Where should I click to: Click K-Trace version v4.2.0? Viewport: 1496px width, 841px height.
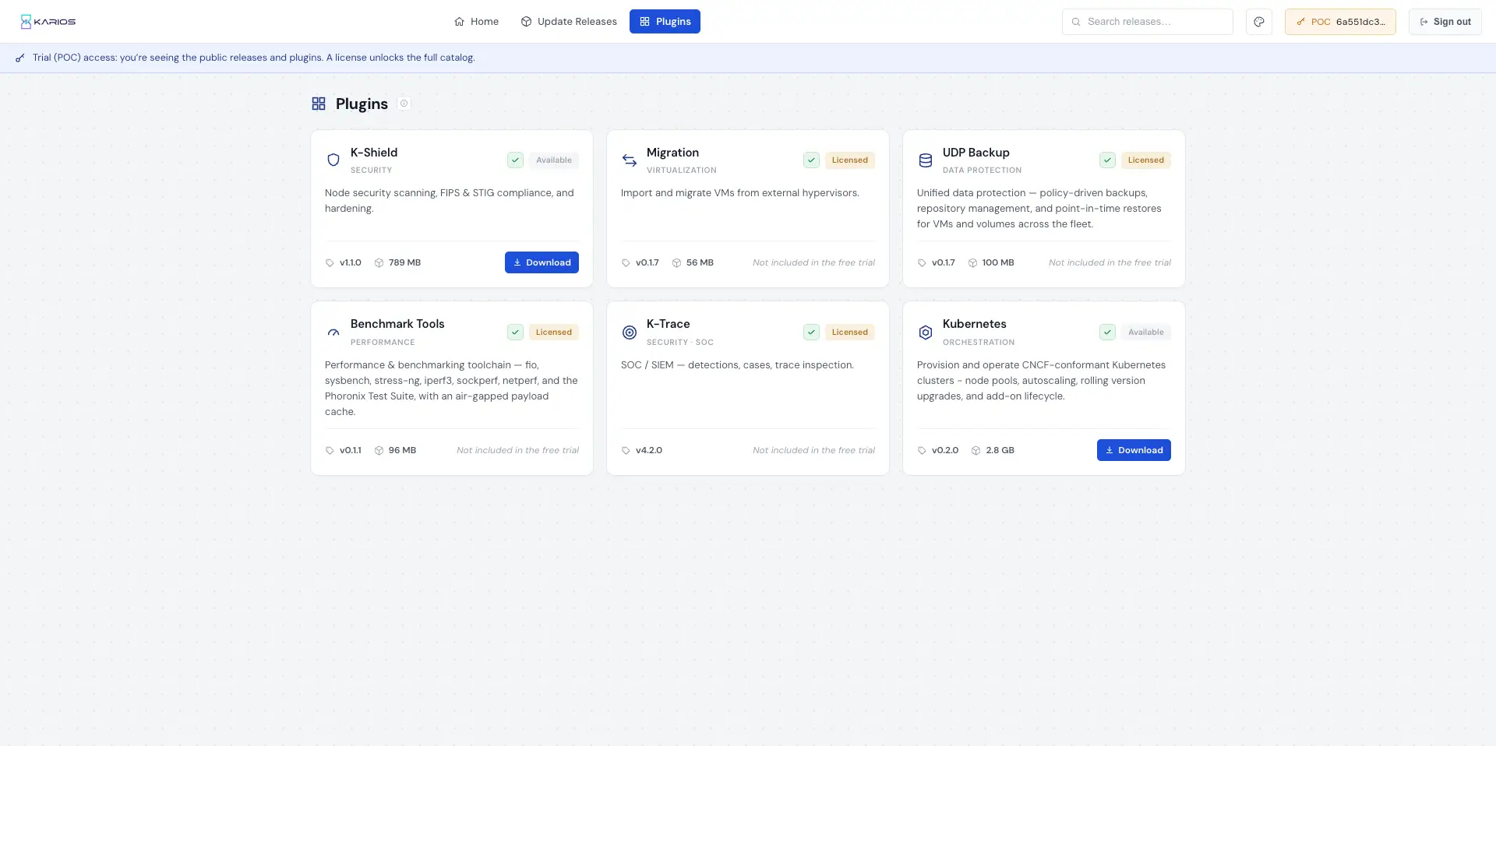pyautogui.click(x=649, y=451)
